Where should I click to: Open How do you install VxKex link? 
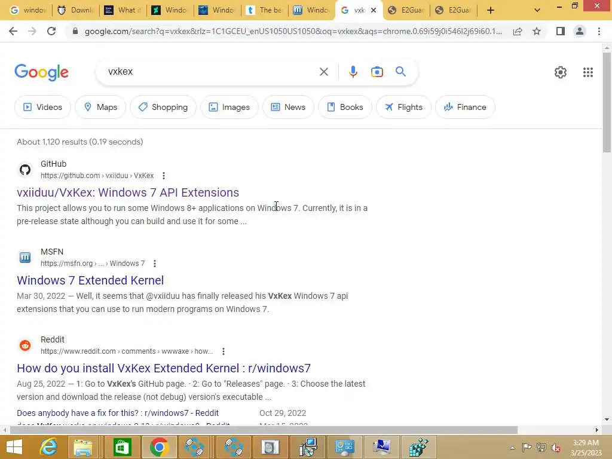[164, 368]
